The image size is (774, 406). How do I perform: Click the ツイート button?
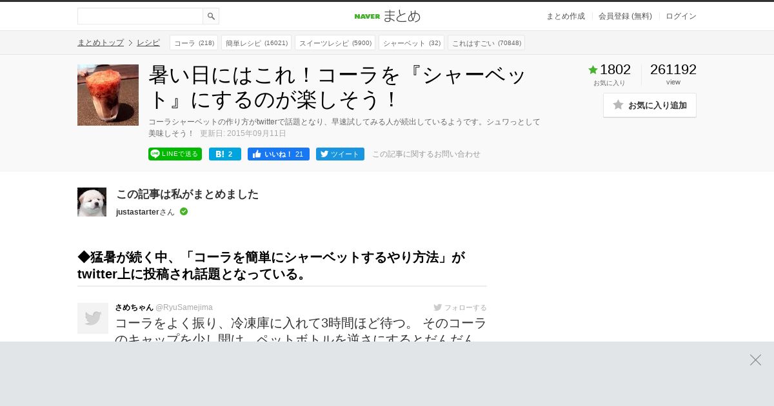tap(340, 154)
